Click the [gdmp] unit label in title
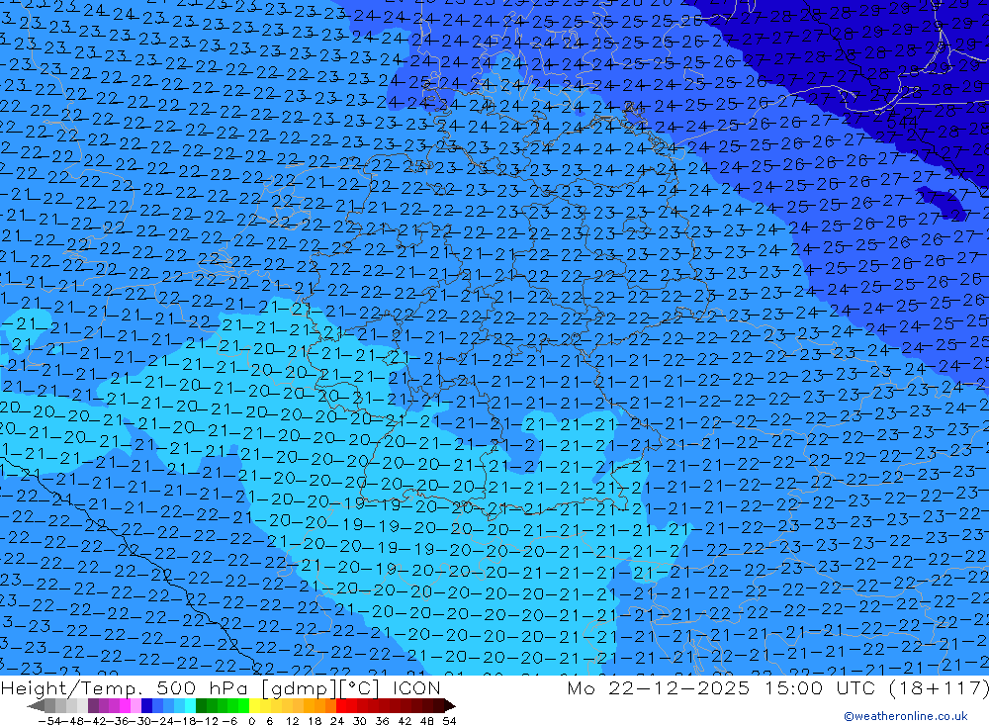Viewport: 989px width, 725px height. coord(297,688)
